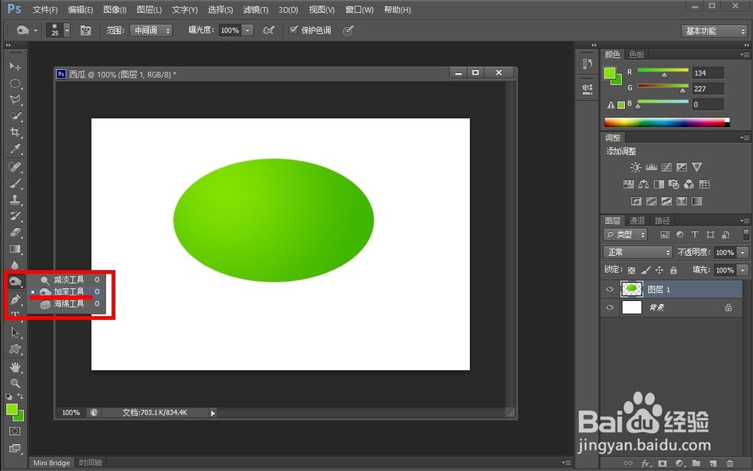Open the 填充 slider arrow
Viewport: 753px width, 471px height.
click(743, 270)
